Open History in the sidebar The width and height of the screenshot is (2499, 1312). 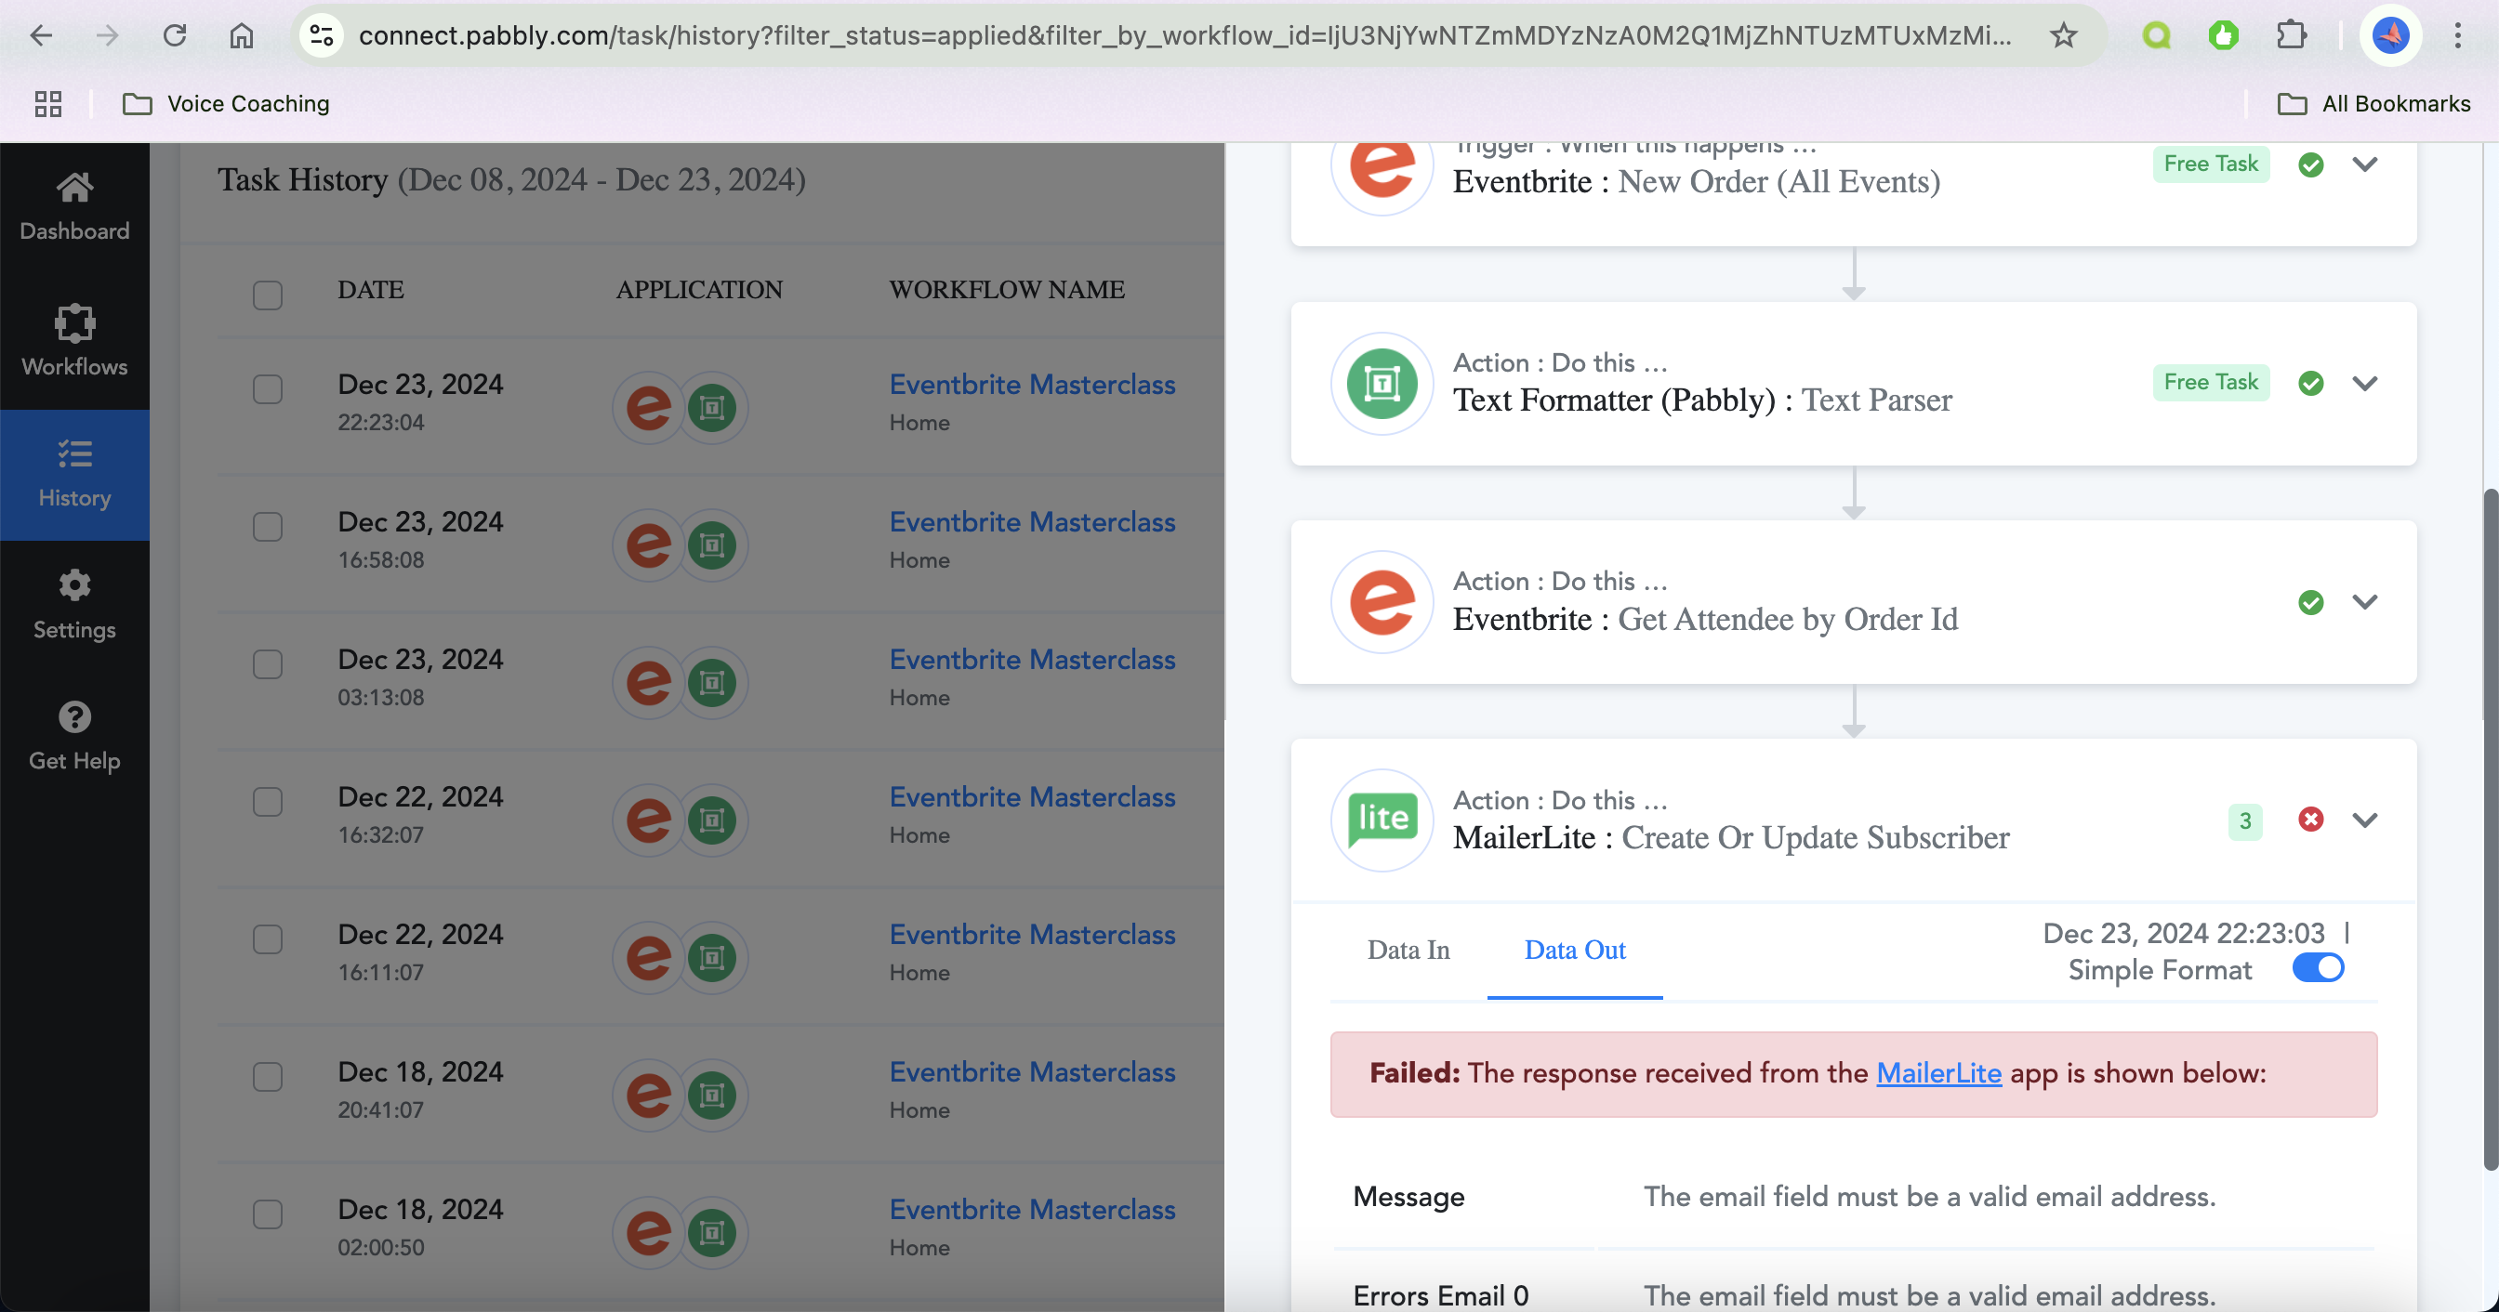[x=74, y=474]
